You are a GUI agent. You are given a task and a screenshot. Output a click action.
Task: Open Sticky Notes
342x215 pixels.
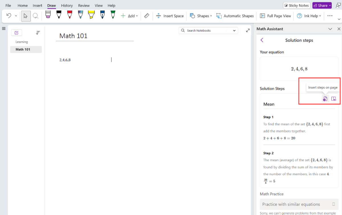(296, 5)
